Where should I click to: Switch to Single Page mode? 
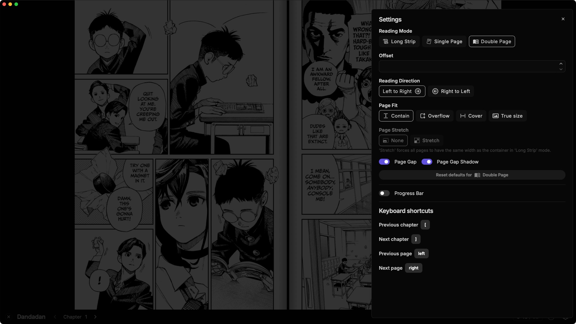pyautogui.click(x=444, y=41)
